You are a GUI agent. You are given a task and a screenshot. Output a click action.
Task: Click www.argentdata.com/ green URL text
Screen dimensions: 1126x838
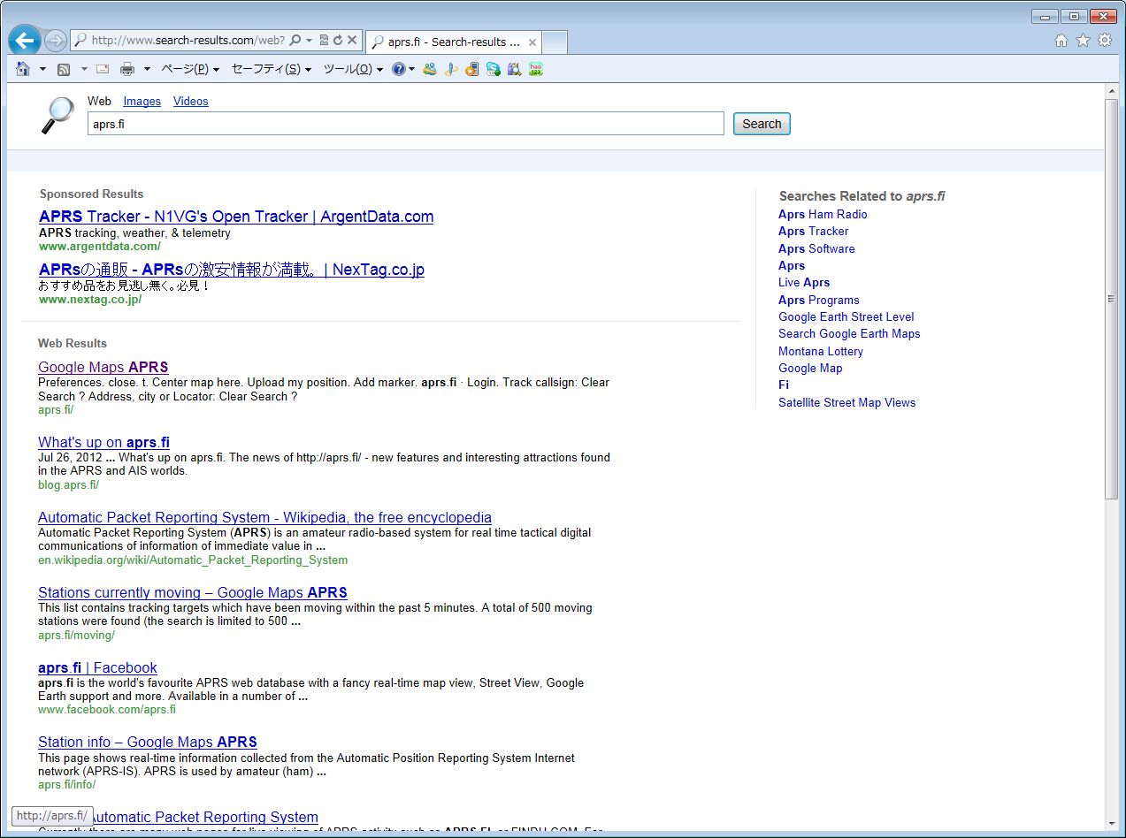[100, 246]
